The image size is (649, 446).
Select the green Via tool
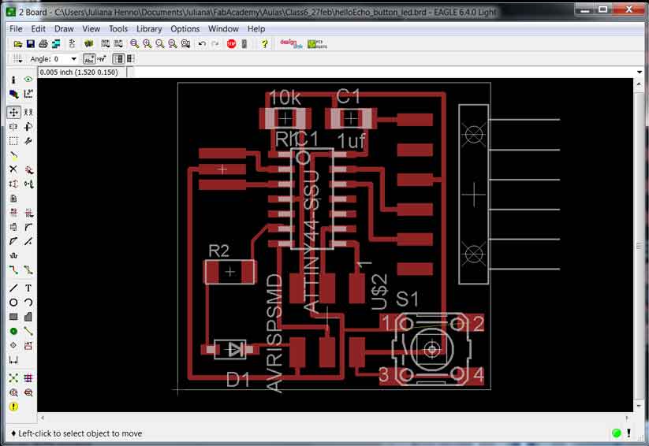(x=13, y=331)
